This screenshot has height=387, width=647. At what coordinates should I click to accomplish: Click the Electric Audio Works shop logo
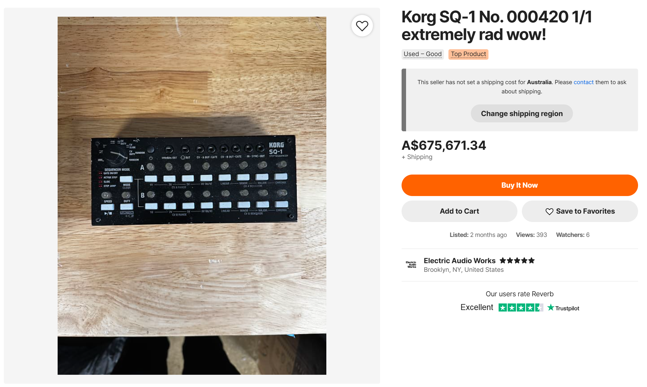(411, 265)
